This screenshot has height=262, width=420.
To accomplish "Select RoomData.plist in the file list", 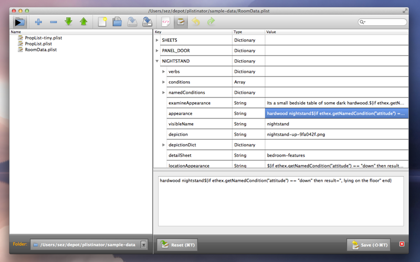I will (41, 49).
